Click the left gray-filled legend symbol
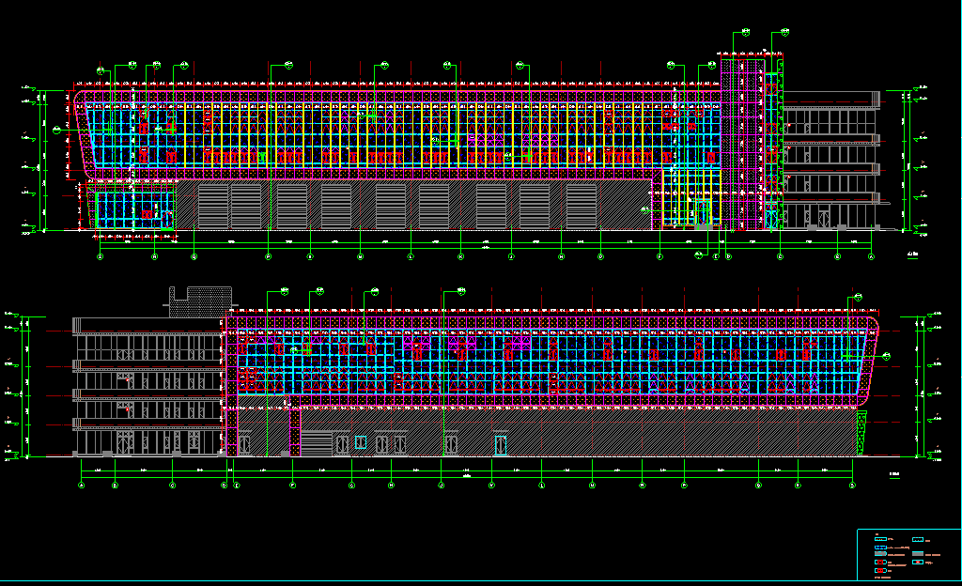962x586 pixels. pos(880,553)
